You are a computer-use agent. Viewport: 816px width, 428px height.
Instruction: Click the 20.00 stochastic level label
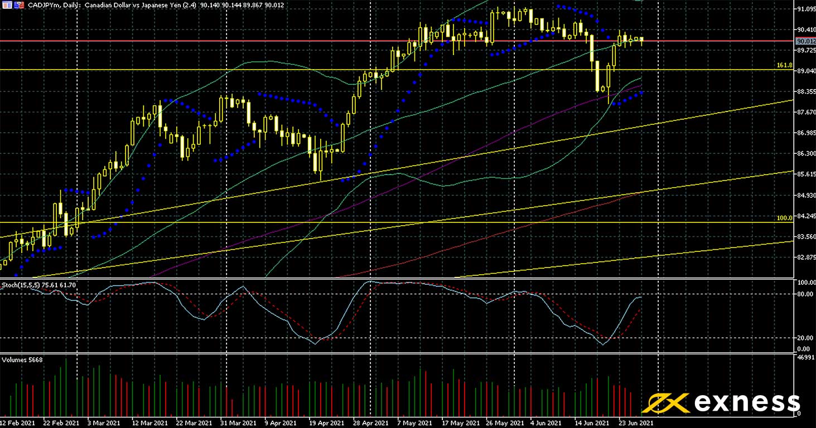coord(804,338)
